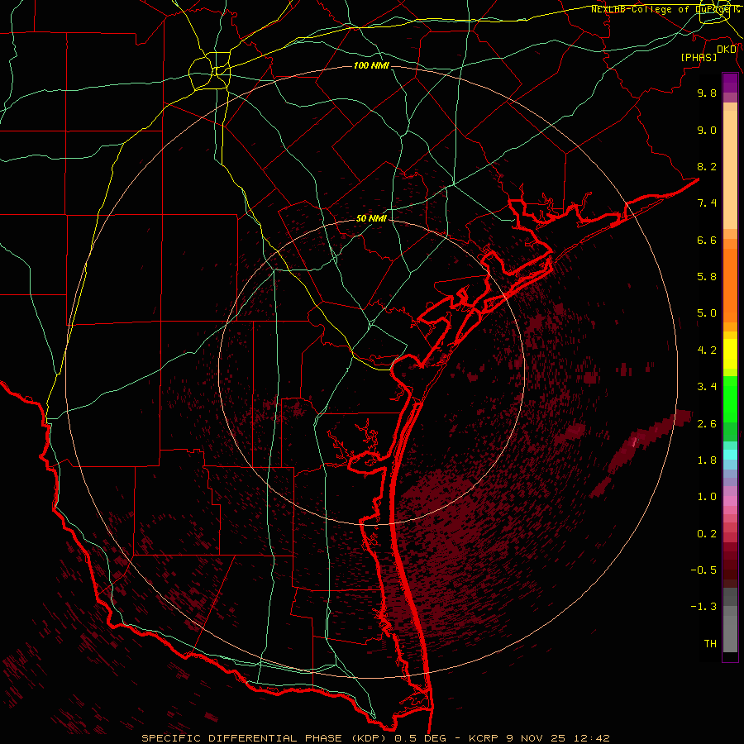This screenshot has height=744, width=744.
Task: Click the [PHAS] units label above scale
Action: pyautogui.click(x=699, y=57)
